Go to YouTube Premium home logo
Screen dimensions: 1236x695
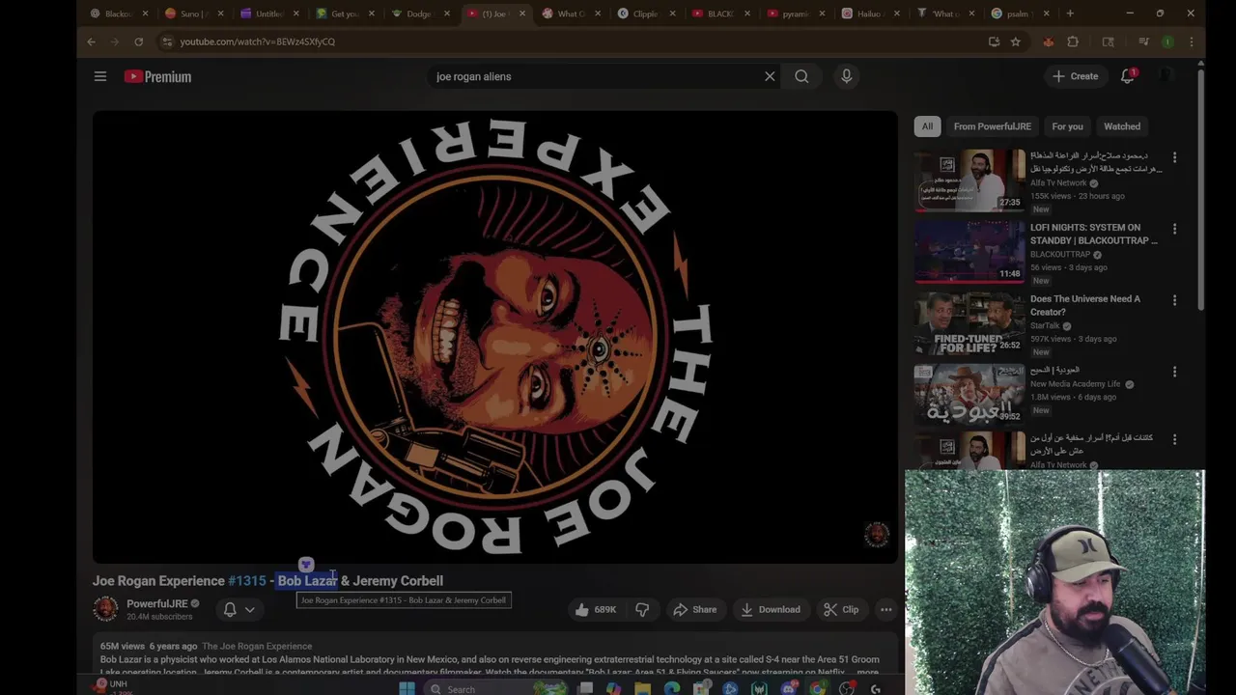[158, 76]
